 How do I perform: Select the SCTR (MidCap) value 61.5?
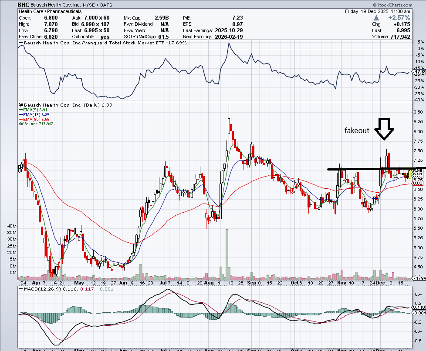[x=164, y=37]
